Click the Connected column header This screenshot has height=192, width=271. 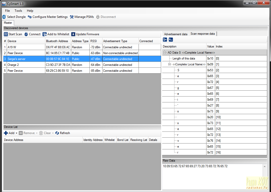pyautogui.click(x=150, y=41)
